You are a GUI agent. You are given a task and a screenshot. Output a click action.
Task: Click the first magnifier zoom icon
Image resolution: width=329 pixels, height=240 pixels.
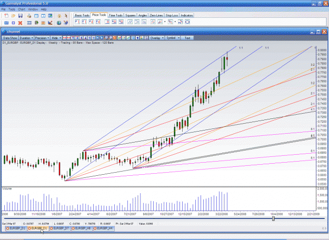(106, 38)
